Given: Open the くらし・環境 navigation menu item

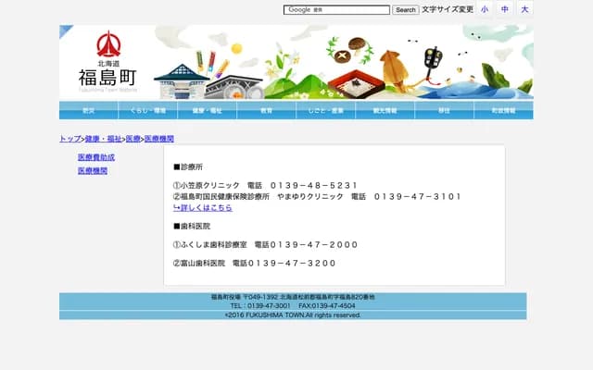Looking at the screenshot, I should 148,110.
